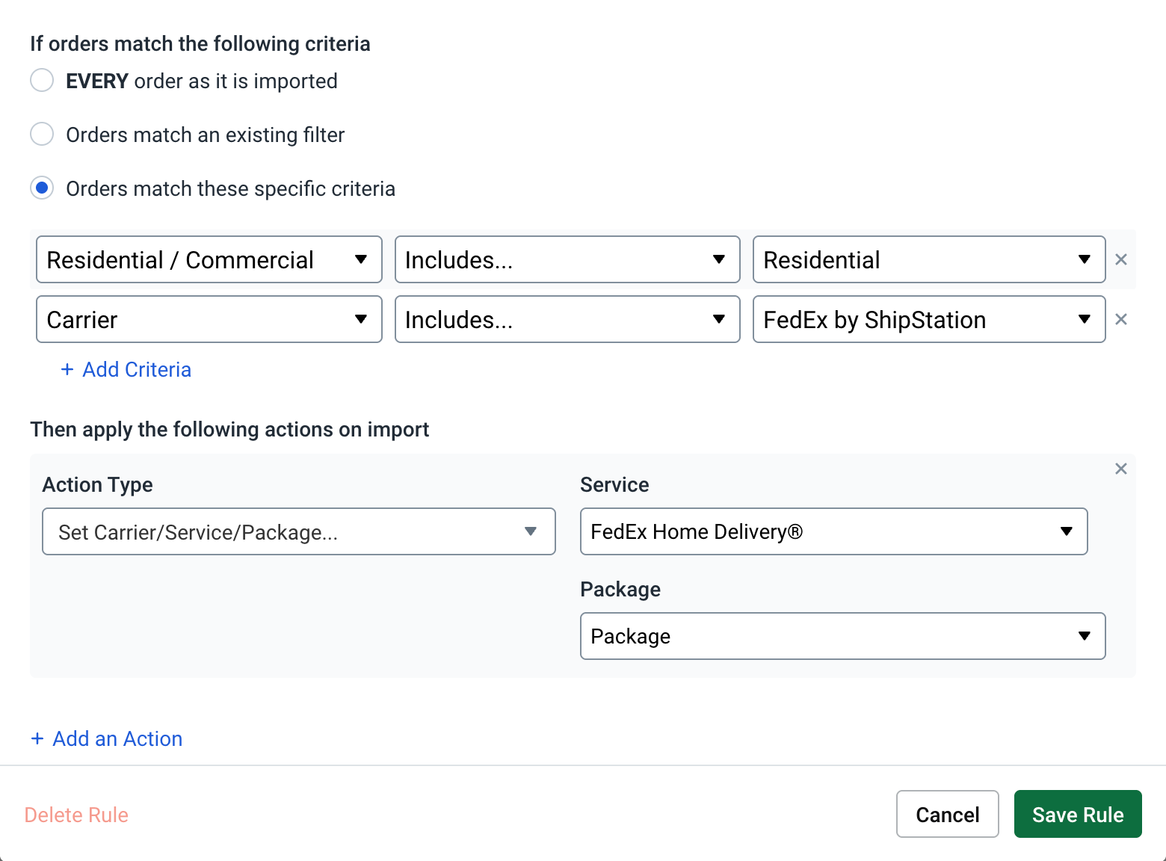Delete the Set Carrier/Service/Package action
The image size is (1166, 861).
point(1120,469)
